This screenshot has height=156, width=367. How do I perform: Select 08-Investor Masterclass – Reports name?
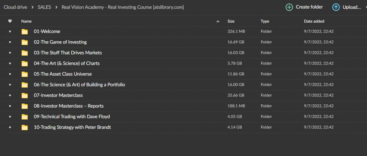coord(68,106)
